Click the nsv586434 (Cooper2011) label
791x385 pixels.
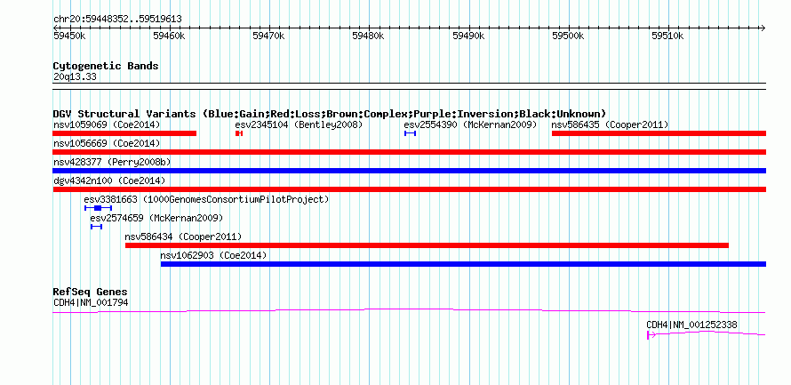pos(183,237)
